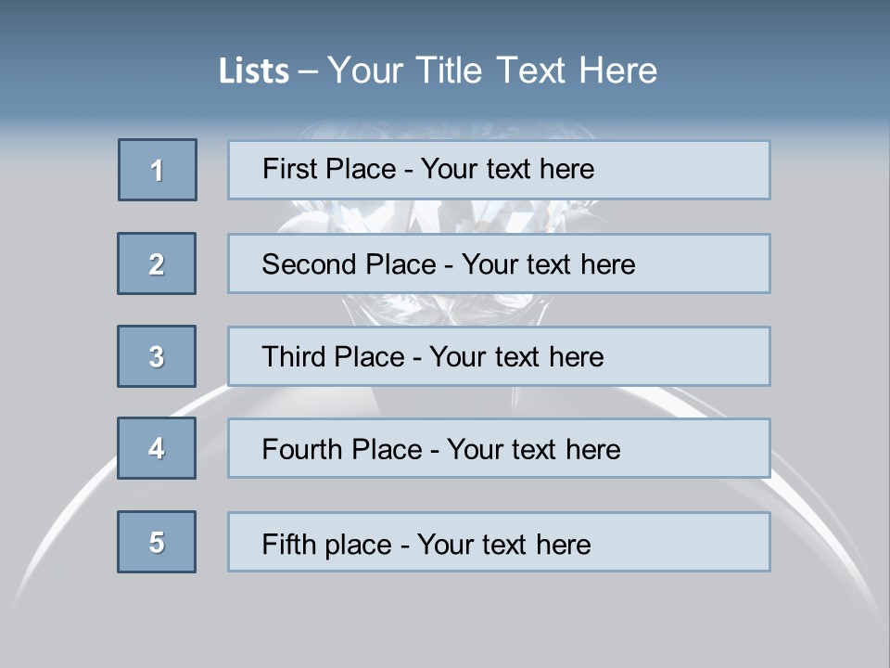Click the word "Third" in the list
This screenshot has height=668, width=890.
click(x=295, y=357)
